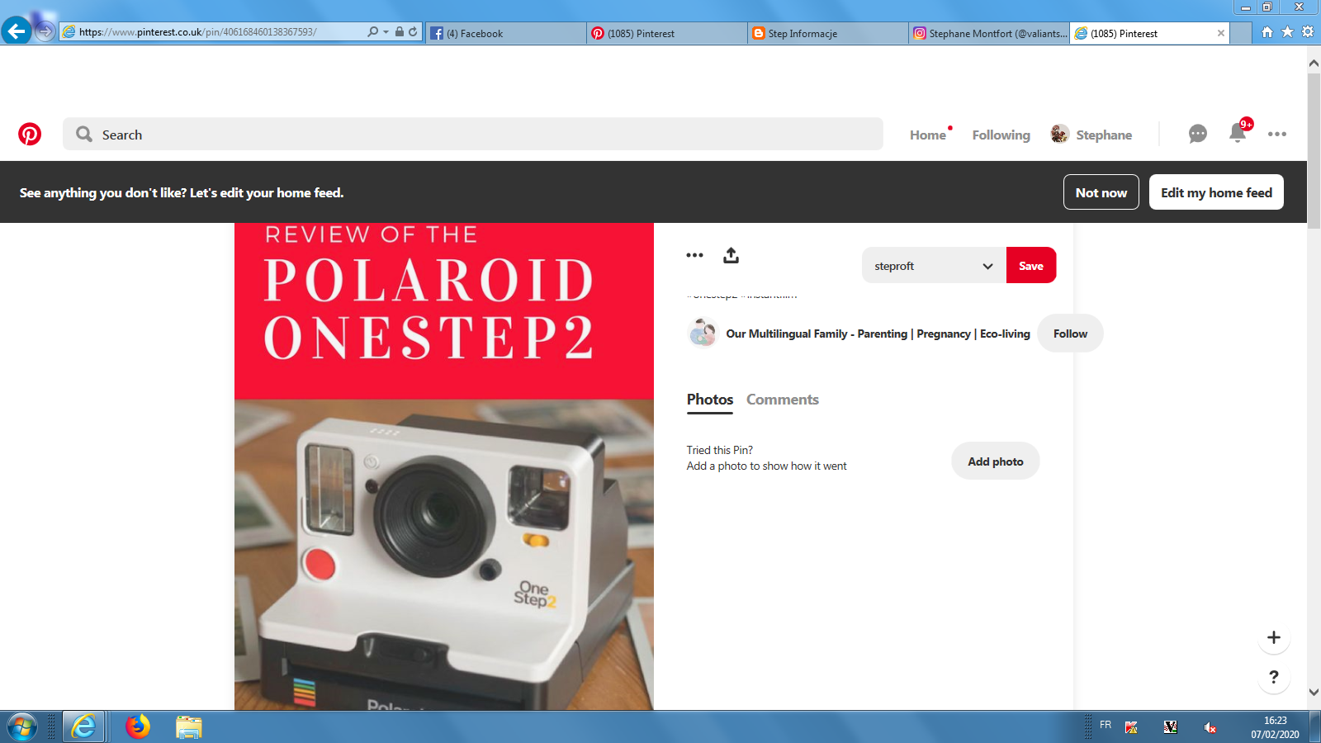
Task: Click the plus floating button
Action: tap(1274, 637)
